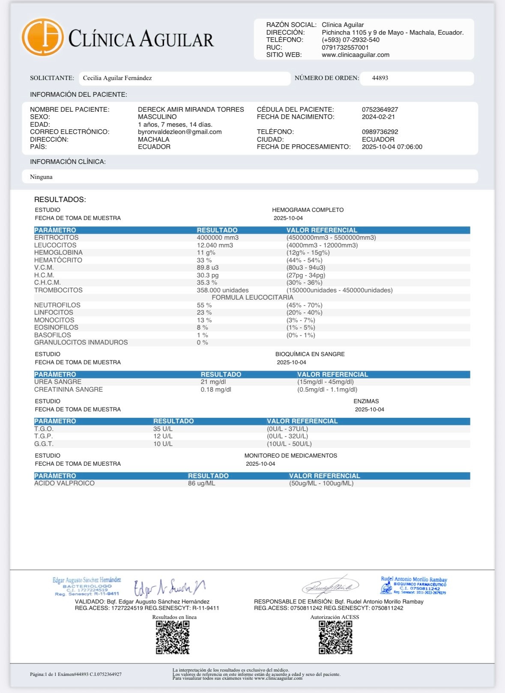Screen dimensions: 505x693
Task: Click Edgar Sánchez's handwritten signature
Action: point(170,587)
